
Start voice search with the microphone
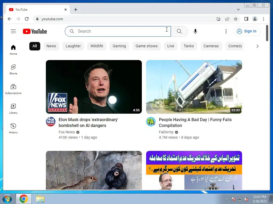(195, 31)
